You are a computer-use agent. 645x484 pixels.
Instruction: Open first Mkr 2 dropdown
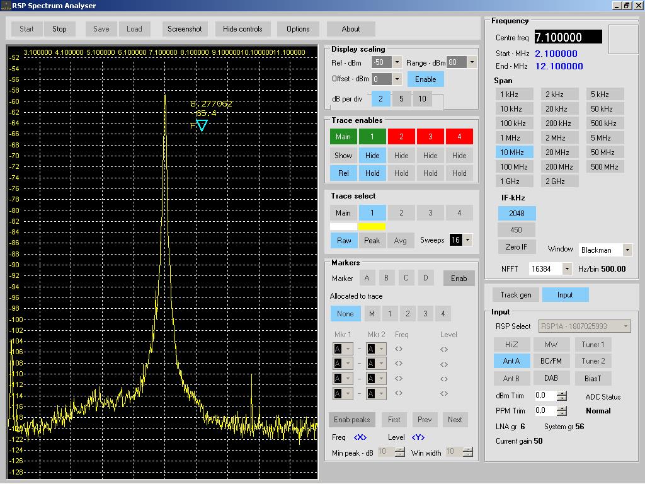pyautogui.click(x=381, y=349)
